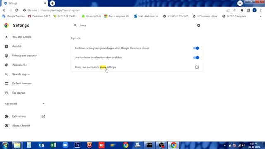Click the settings search field

point(137,25)
